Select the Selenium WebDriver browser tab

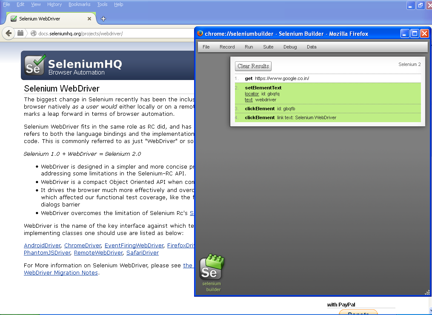click(x=51, y=19)
